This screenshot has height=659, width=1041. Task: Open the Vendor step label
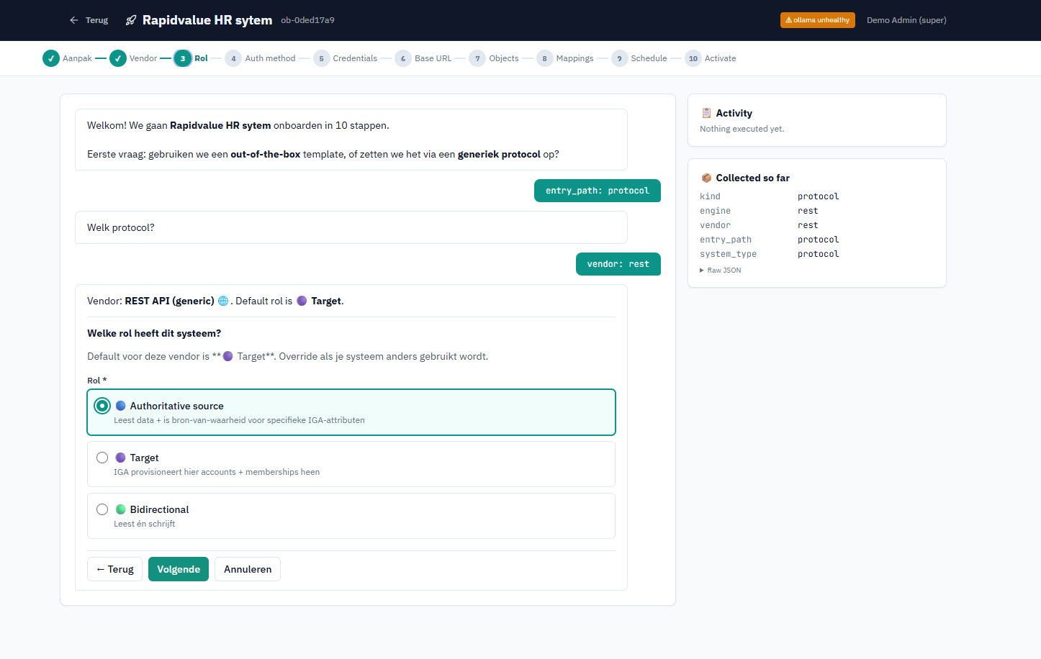(143, 58)
